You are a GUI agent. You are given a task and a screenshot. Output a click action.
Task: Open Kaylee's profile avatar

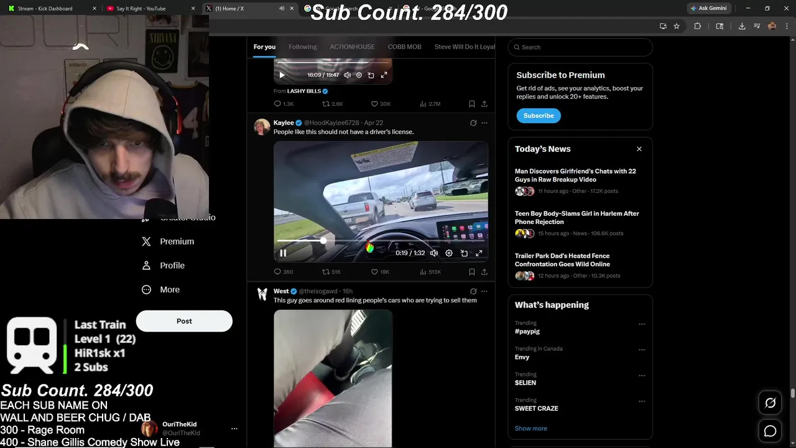click(262, 127)
